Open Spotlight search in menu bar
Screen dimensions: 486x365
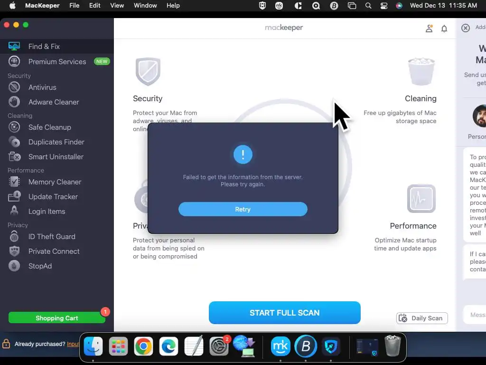[368, 6]
